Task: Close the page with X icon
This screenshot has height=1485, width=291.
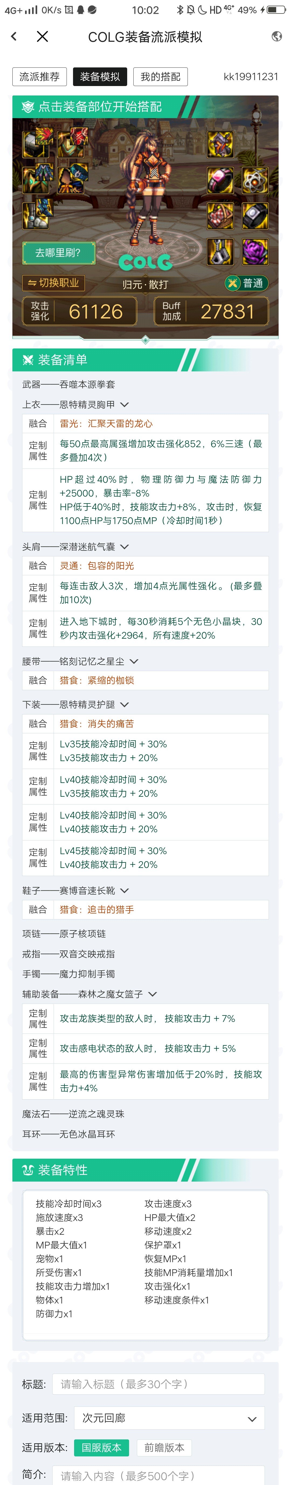Action: click(x=42, y=36)
